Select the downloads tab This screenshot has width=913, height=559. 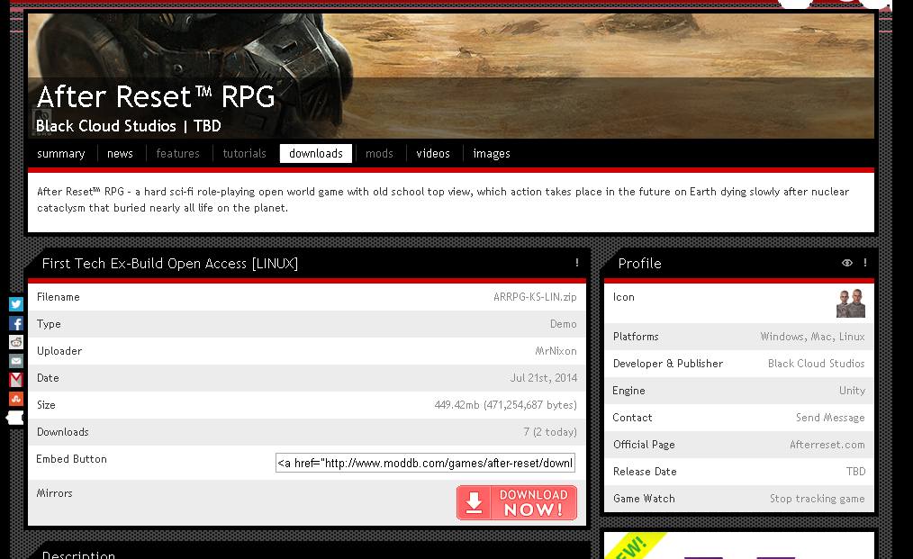click(316, 154)
